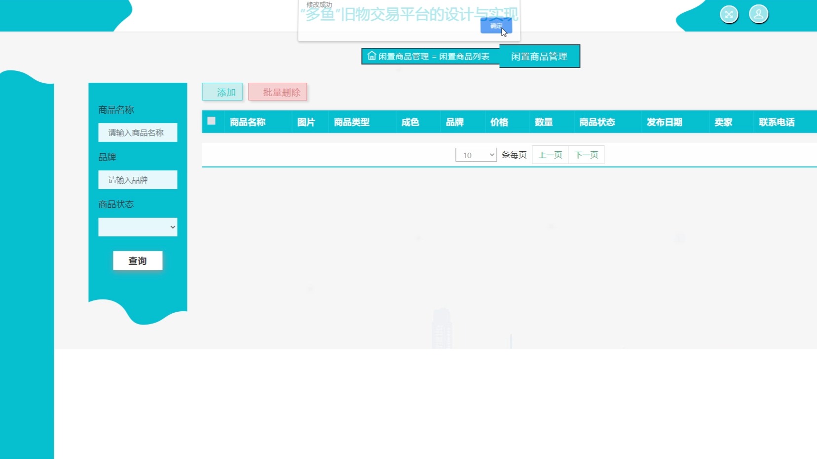Click the 查询 search button
This screenshot has height=459, width=817.
coord(138,261)
